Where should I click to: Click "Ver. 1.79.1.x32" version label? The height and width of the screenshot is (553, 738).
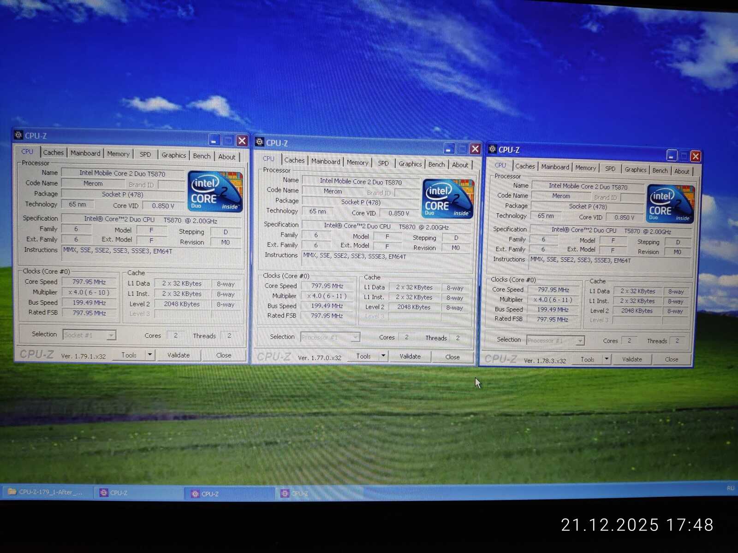[x=83, y=356]
